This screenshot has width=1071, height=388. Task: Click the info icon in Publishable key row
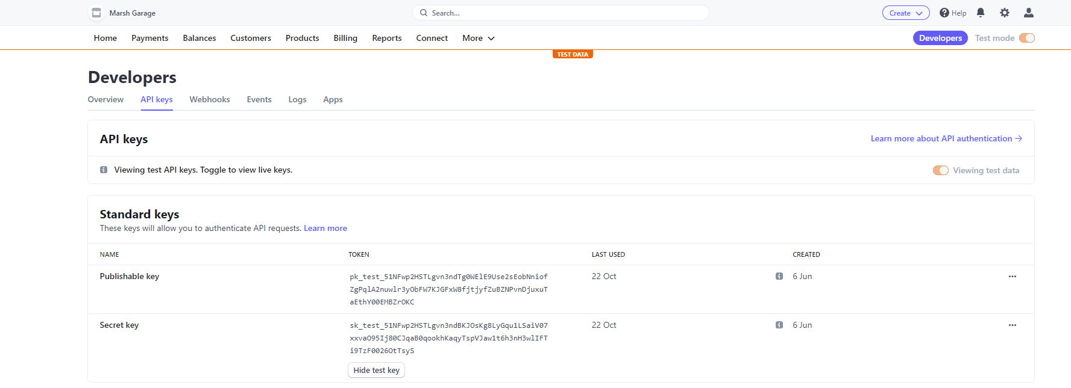tap(779, 276)
